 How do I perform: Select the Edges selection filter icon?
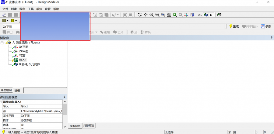tap(95, 15)
